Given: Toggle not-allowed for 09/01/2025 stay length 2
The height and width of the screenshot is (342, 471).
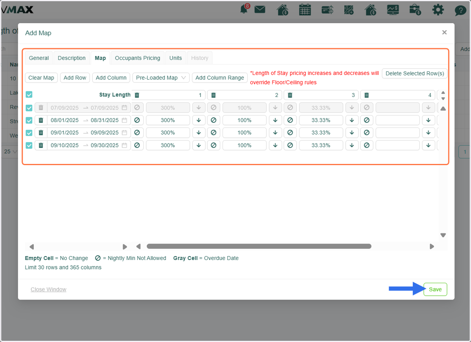Looking at the screenshot, I should (x=214, y=133).
